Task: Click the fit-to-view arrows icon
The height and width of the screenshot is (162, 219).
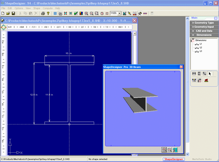Action: [107, 13]
